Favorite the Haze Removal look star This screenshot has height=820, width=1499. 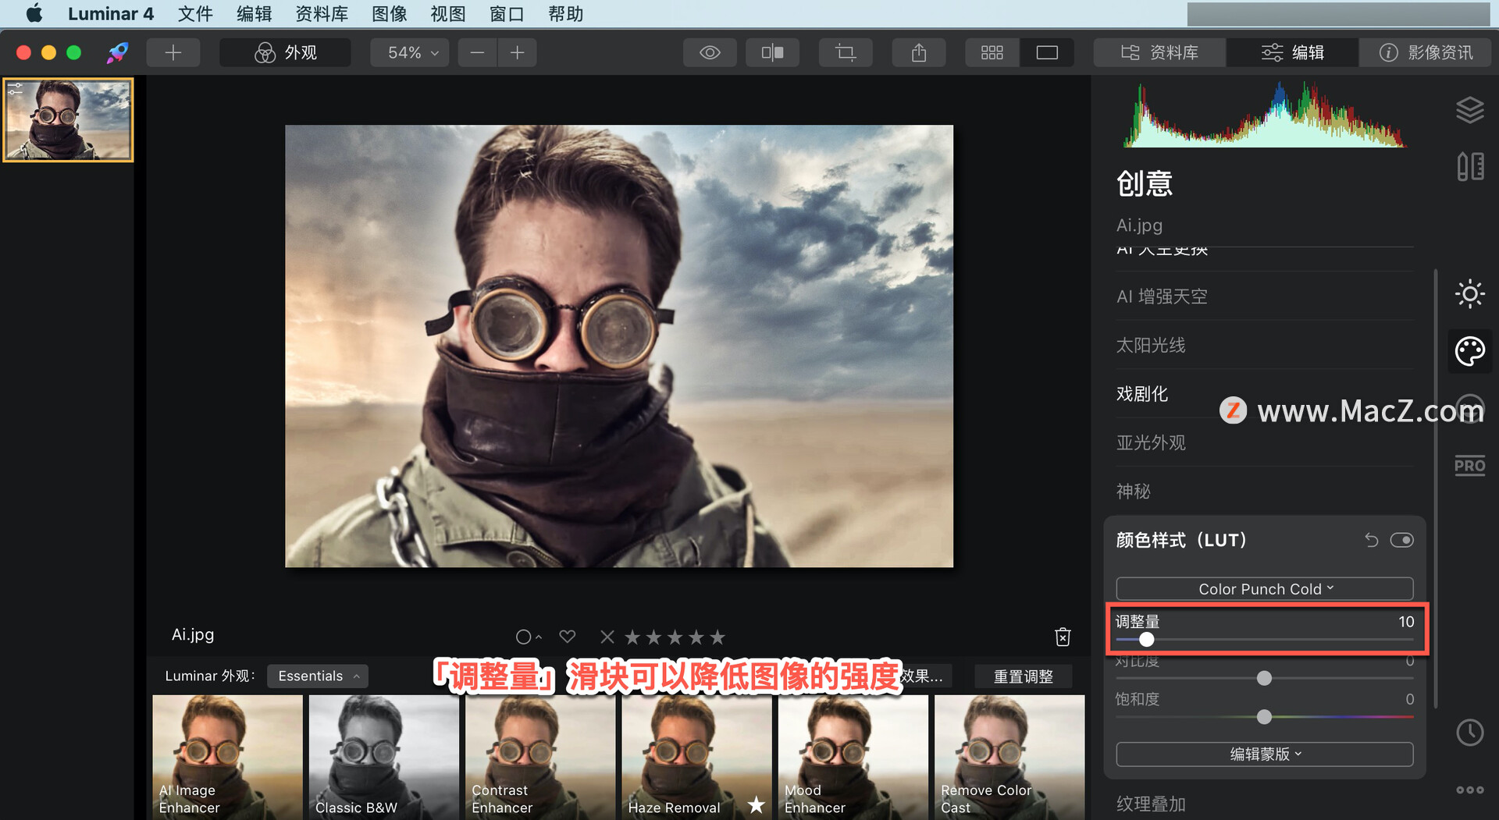point(756,805)
